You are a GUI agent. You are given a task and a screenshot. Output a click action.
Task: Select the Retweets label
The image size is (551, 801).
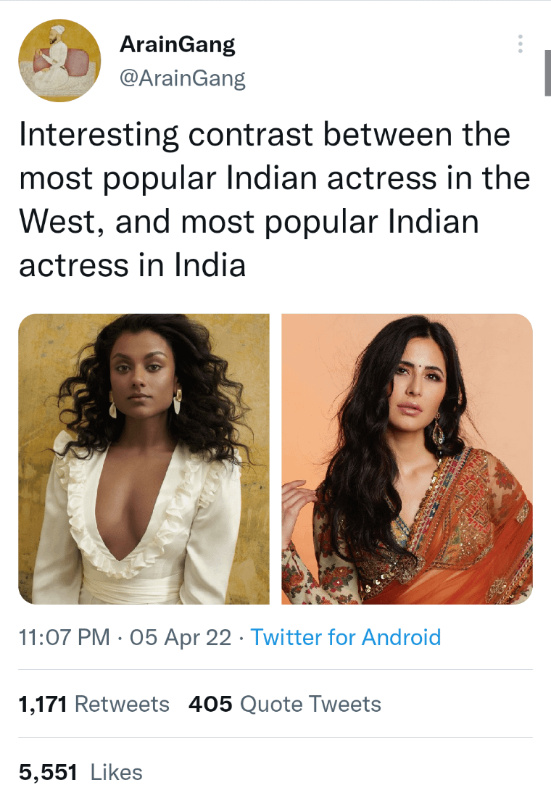pos(122,704)
